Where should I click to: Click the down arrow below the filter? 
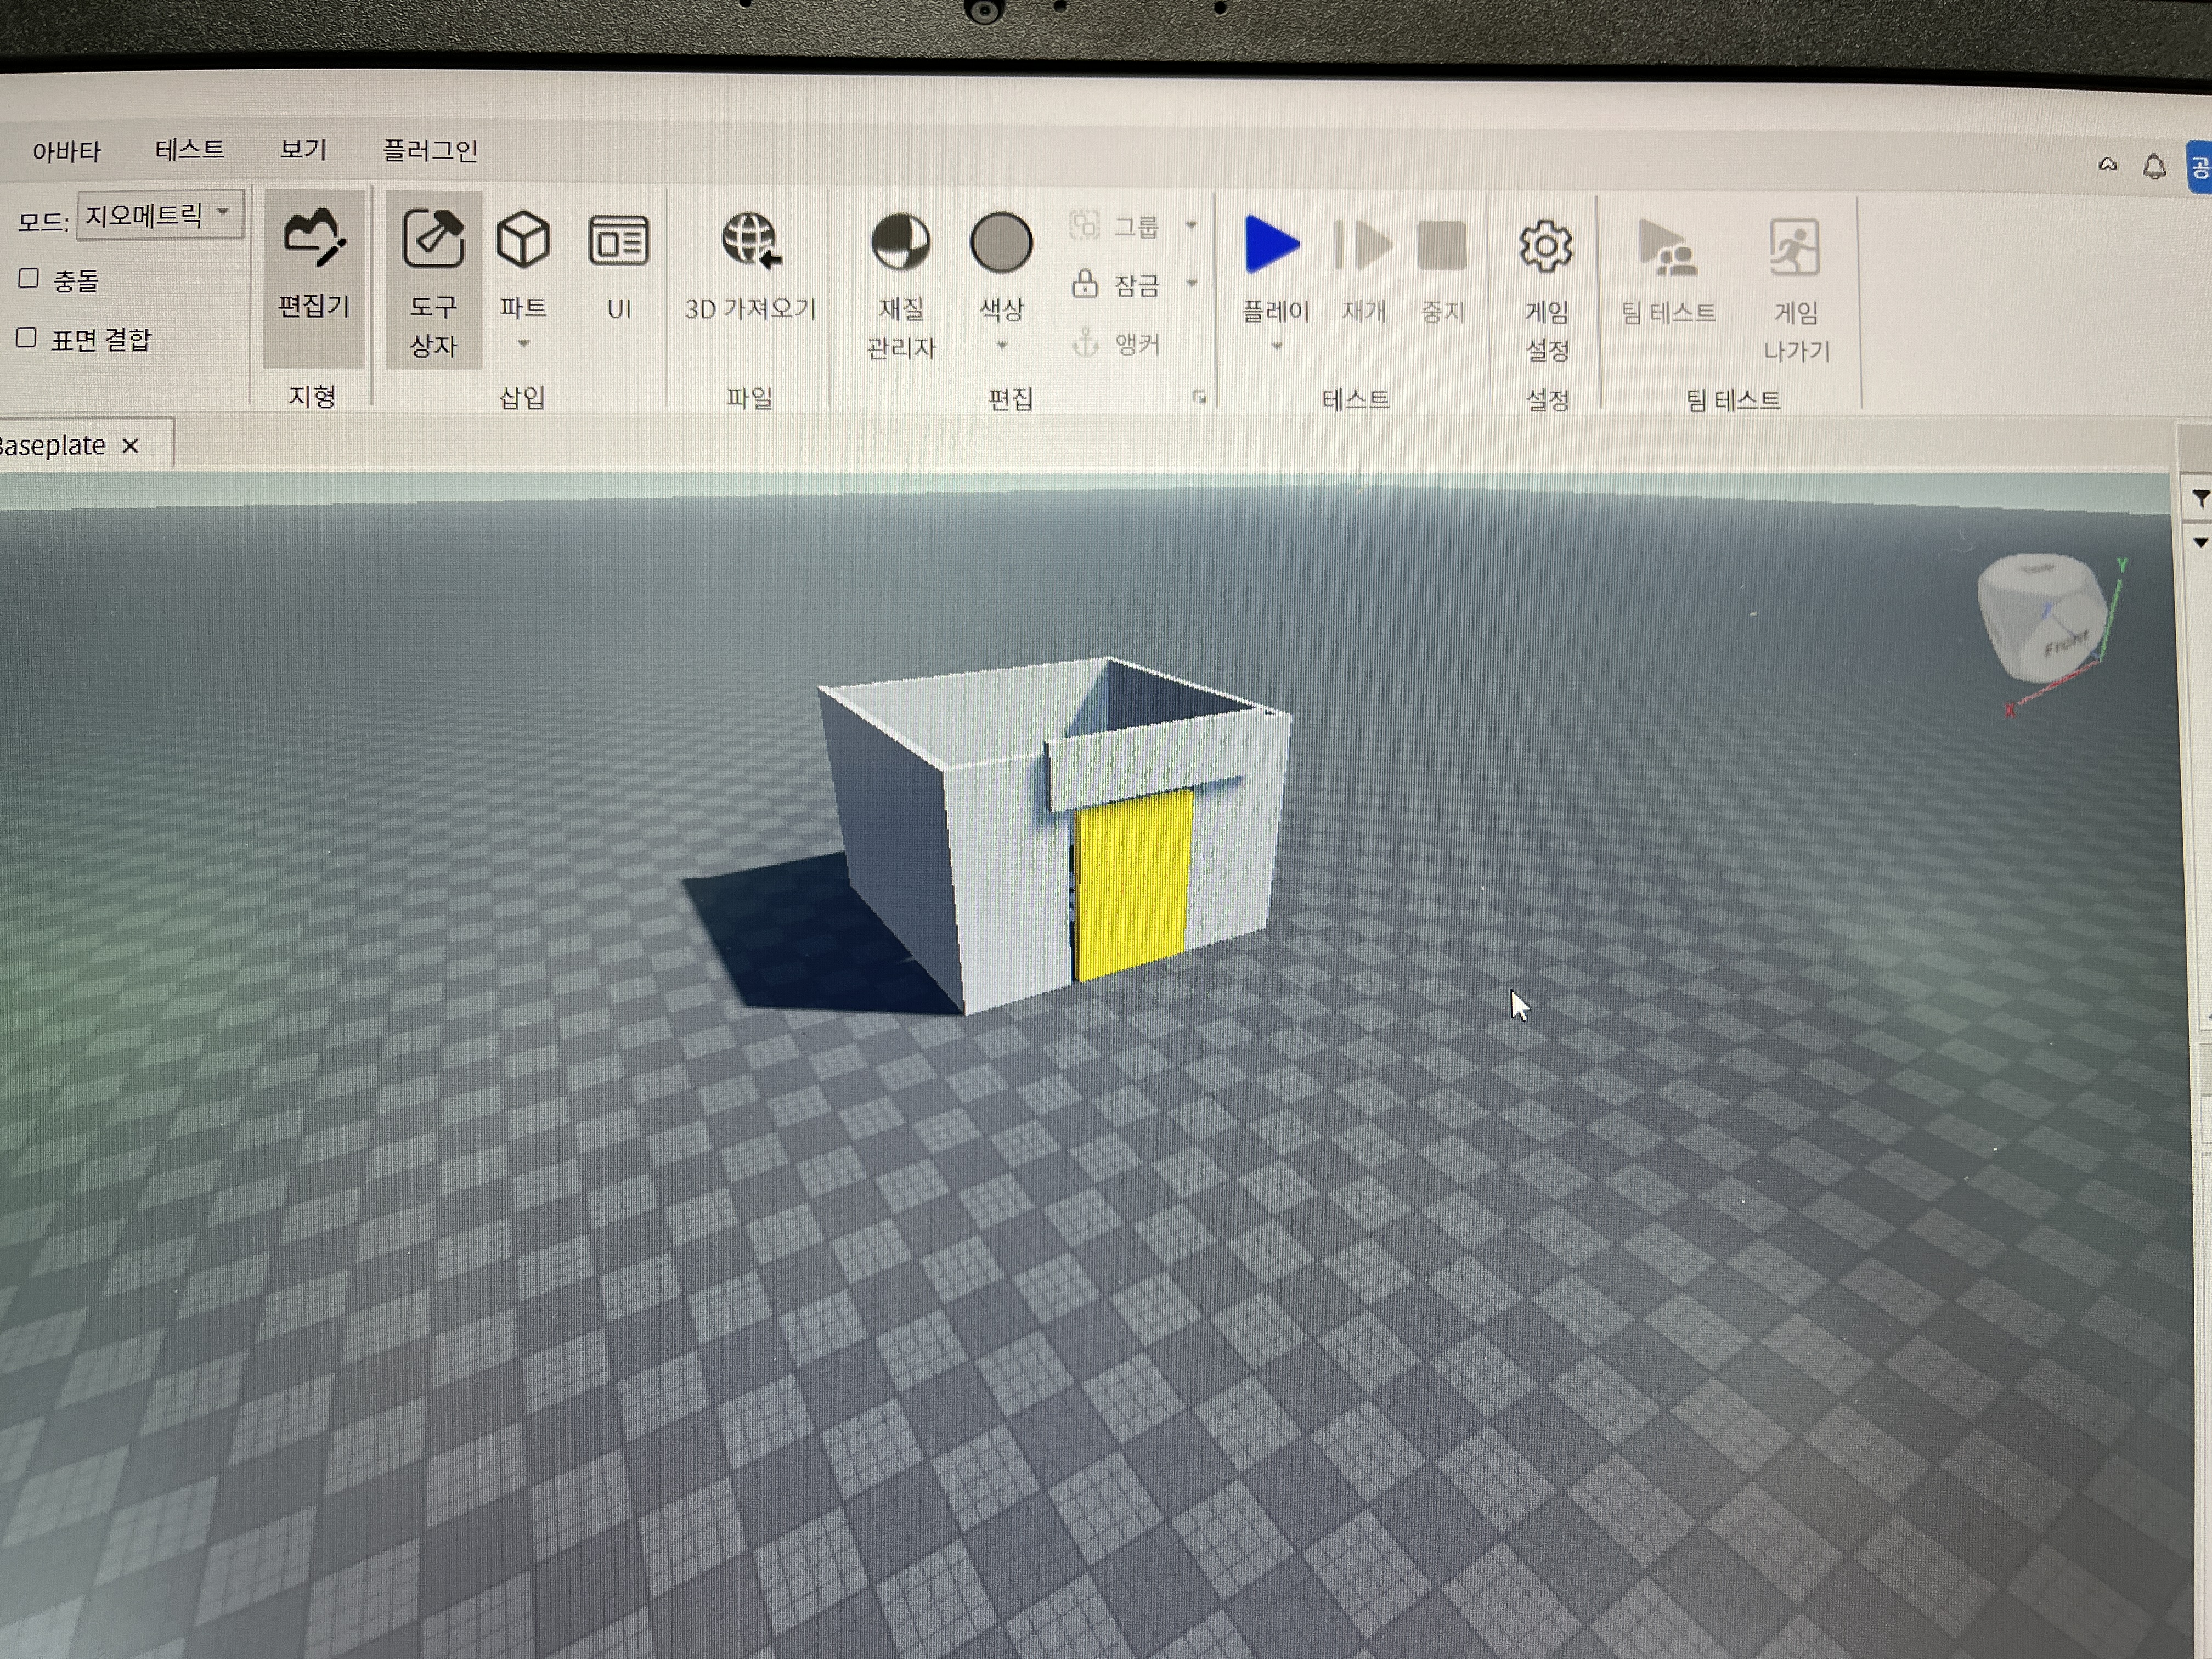(x=2199, y=543)
